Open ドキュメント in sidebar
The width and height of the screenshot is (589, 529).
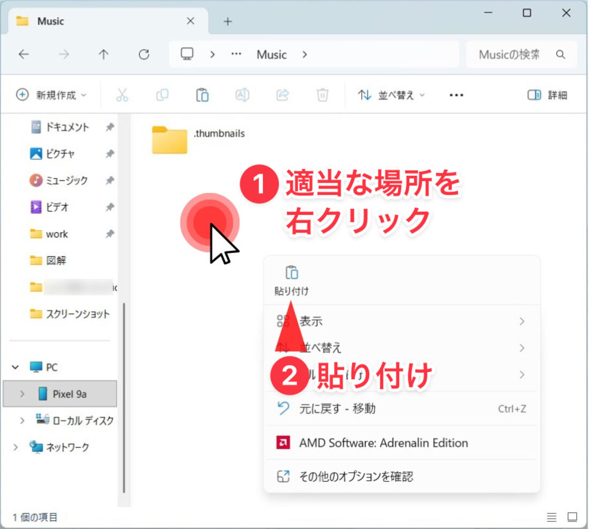67,127
